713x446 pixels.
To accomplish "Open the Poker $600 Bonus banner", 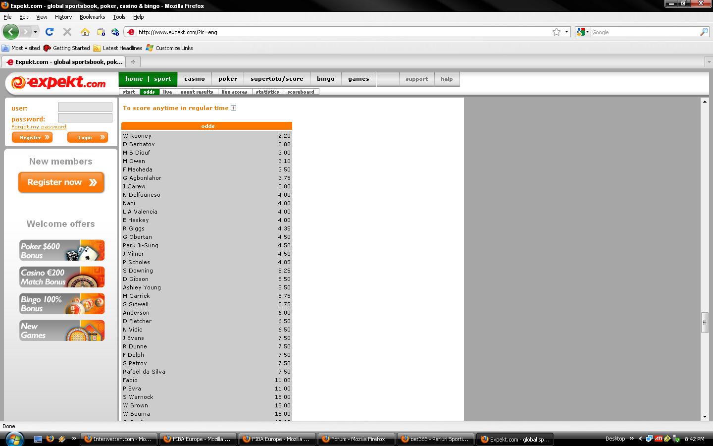I will click(62, 250).
